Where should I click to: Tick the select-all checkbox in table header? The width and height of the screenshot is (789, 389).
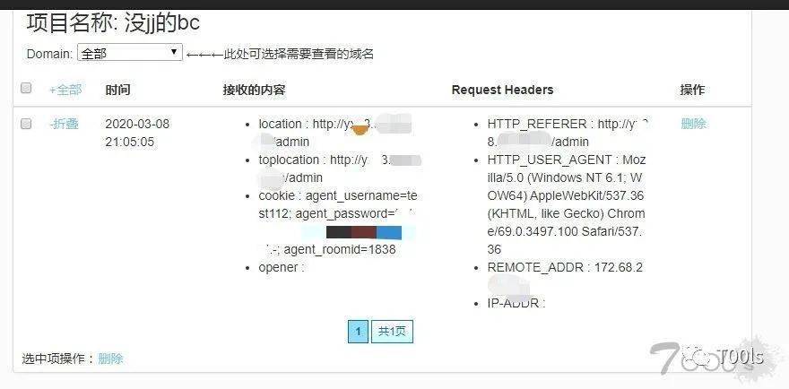pyautogui.click(x=26, y=88)
